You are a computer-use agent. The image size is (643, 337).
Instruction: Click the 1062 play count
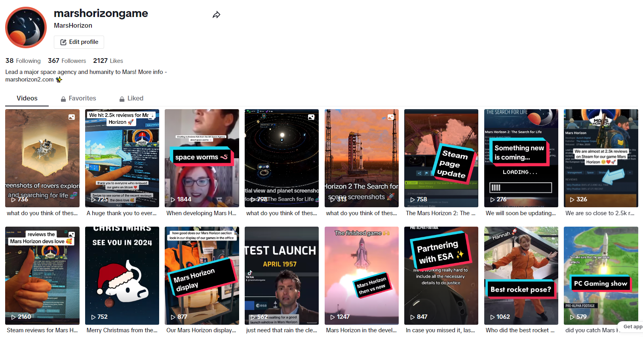500,317
